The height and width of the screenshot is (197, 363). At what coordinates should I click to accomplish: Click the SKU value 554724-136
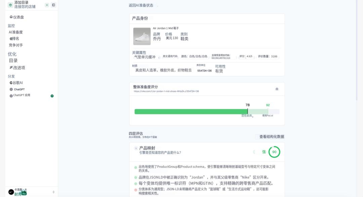pos(204,71)
